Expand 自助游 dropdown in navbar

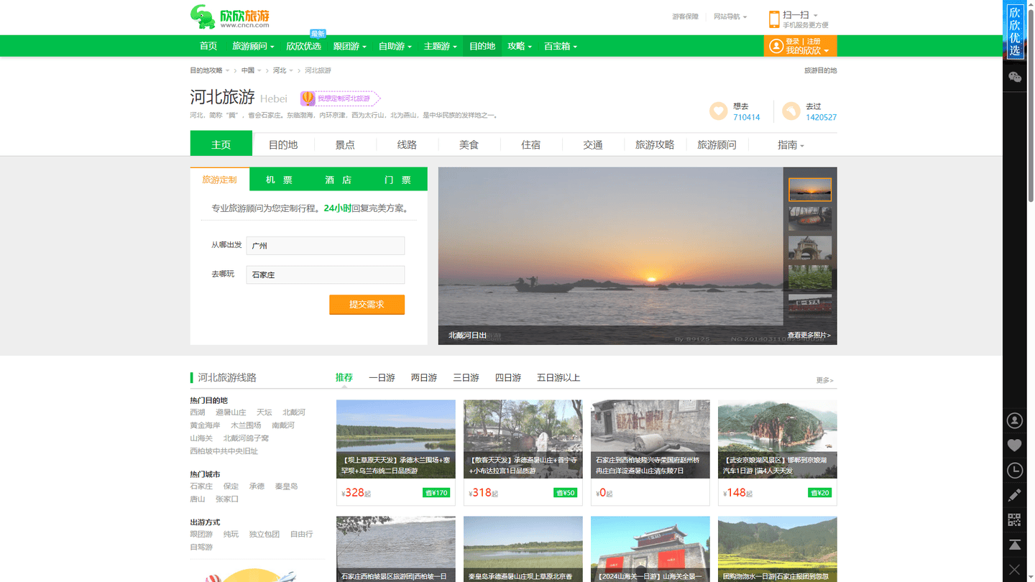tap(395, 46)
